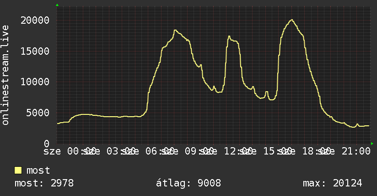Click the 5000 Y-axis label
377x196 pixels.
pyautogui.click(x=38, y=113)
